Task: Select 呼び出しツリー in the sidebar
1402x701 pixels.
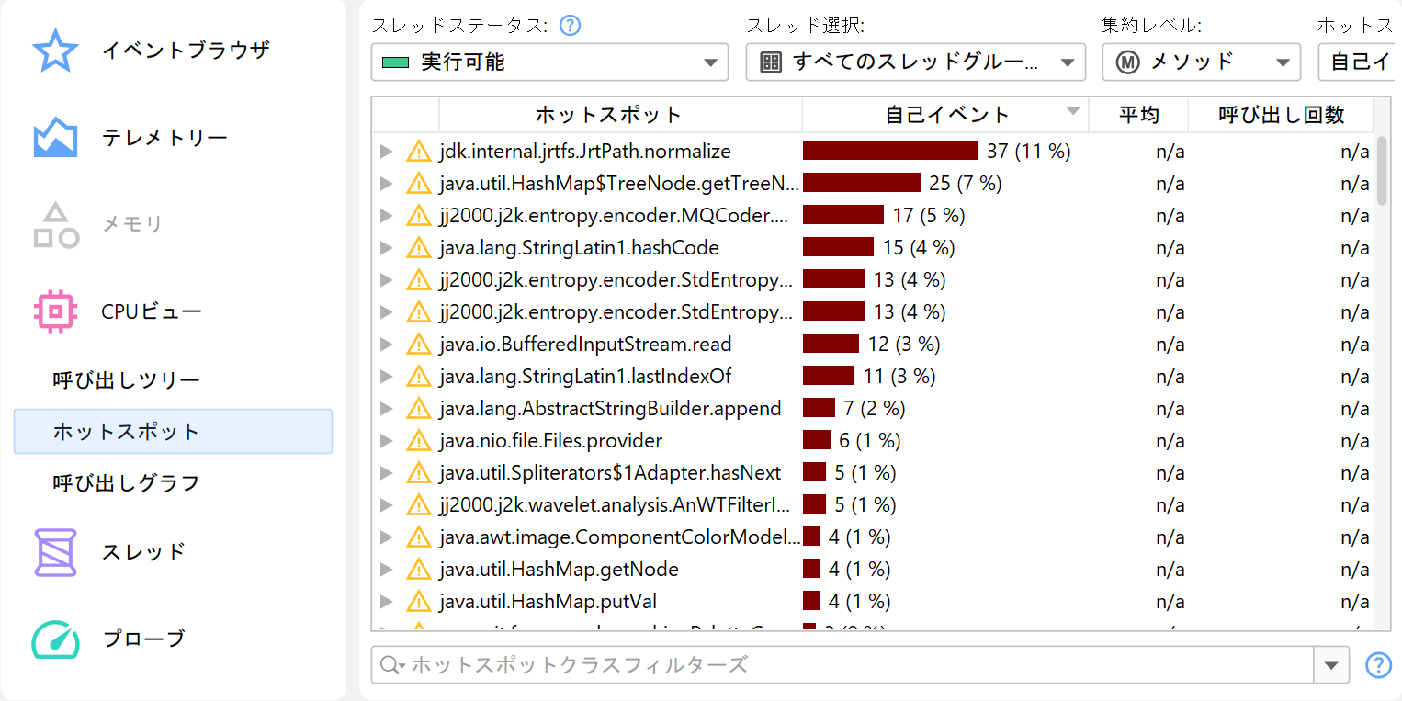Action: pyautogui.click(x=126, y=380)
